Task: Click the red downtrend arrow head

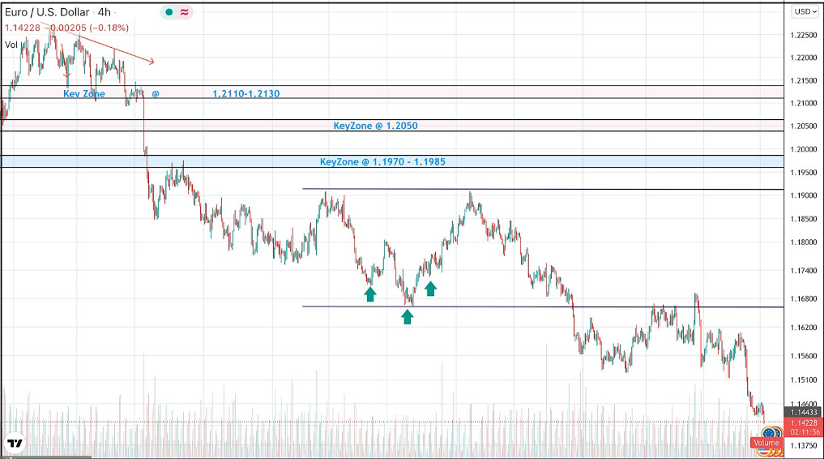Action: pos(151,61)
